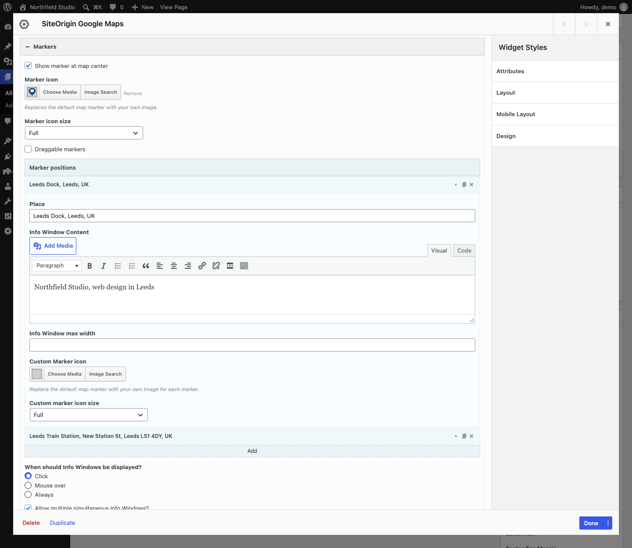632x548 pixels.
Task: Switch to the Code editor tab
Action: click(464, 250)
